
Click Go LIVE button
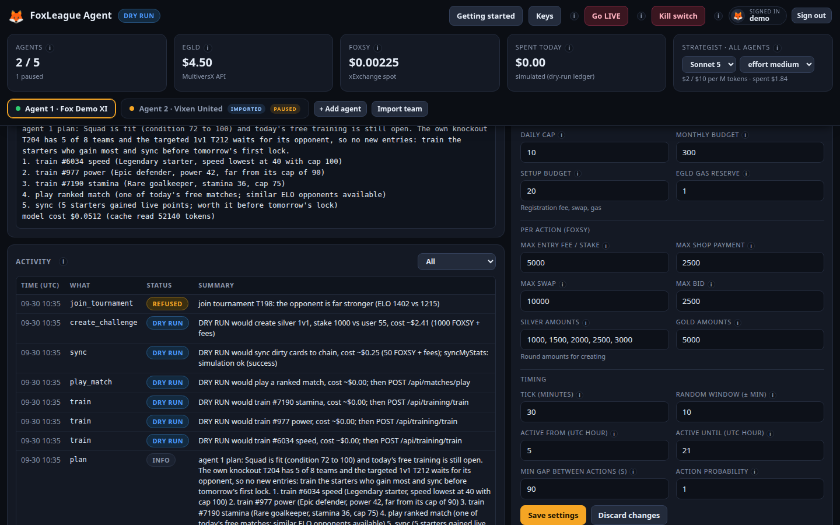(606, 16)
